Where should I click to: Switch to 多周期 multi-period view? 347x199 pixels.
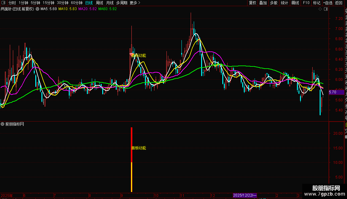tap(122, 3)
